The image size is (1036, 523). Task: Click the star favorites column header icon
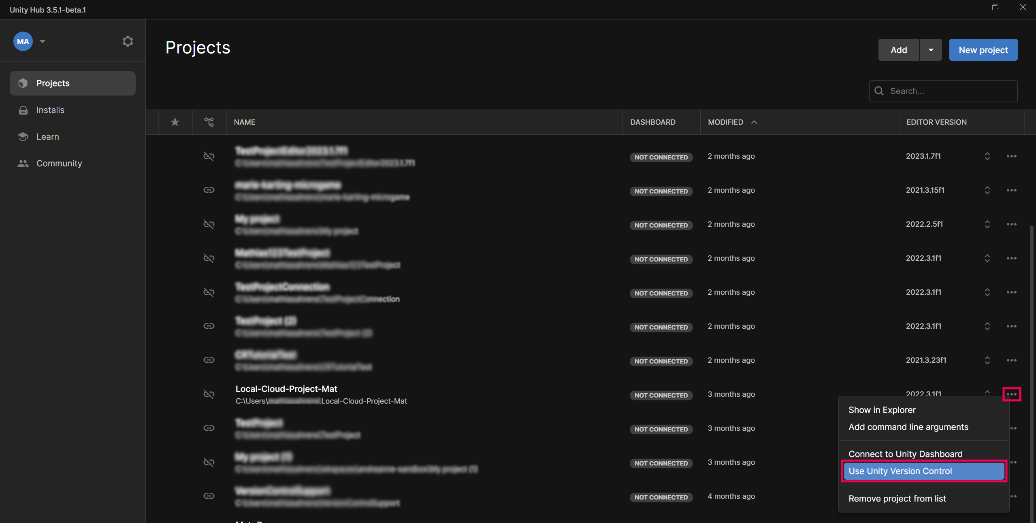pyautogui.click(x=175, y=122)
